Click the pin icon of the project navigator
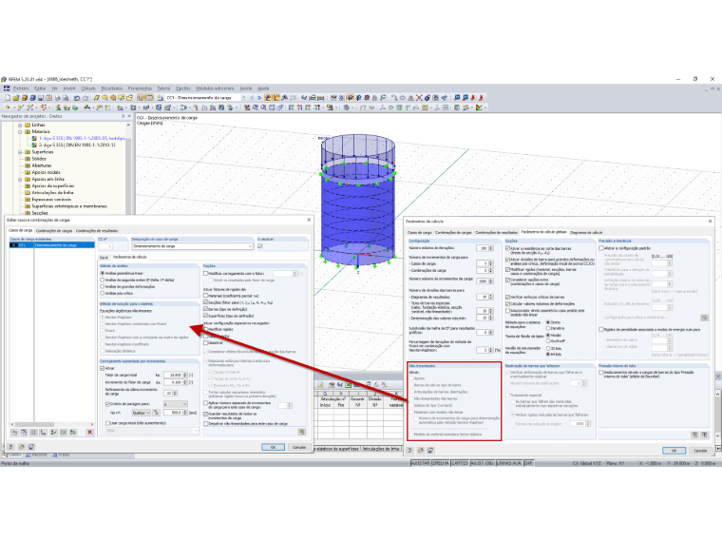The width and height of the screenshot is (722, 542). pyautogui.click(x=123, y=116)
